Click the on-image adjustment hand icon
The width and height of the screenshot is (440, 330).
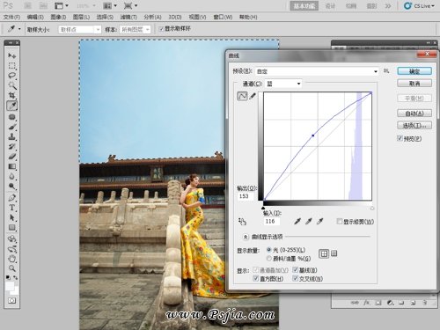[242, 222]
